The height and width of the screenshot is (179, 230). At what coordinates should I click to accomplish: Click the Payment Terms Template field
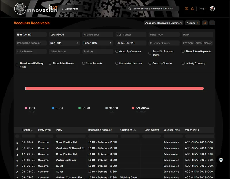point(197,43)
